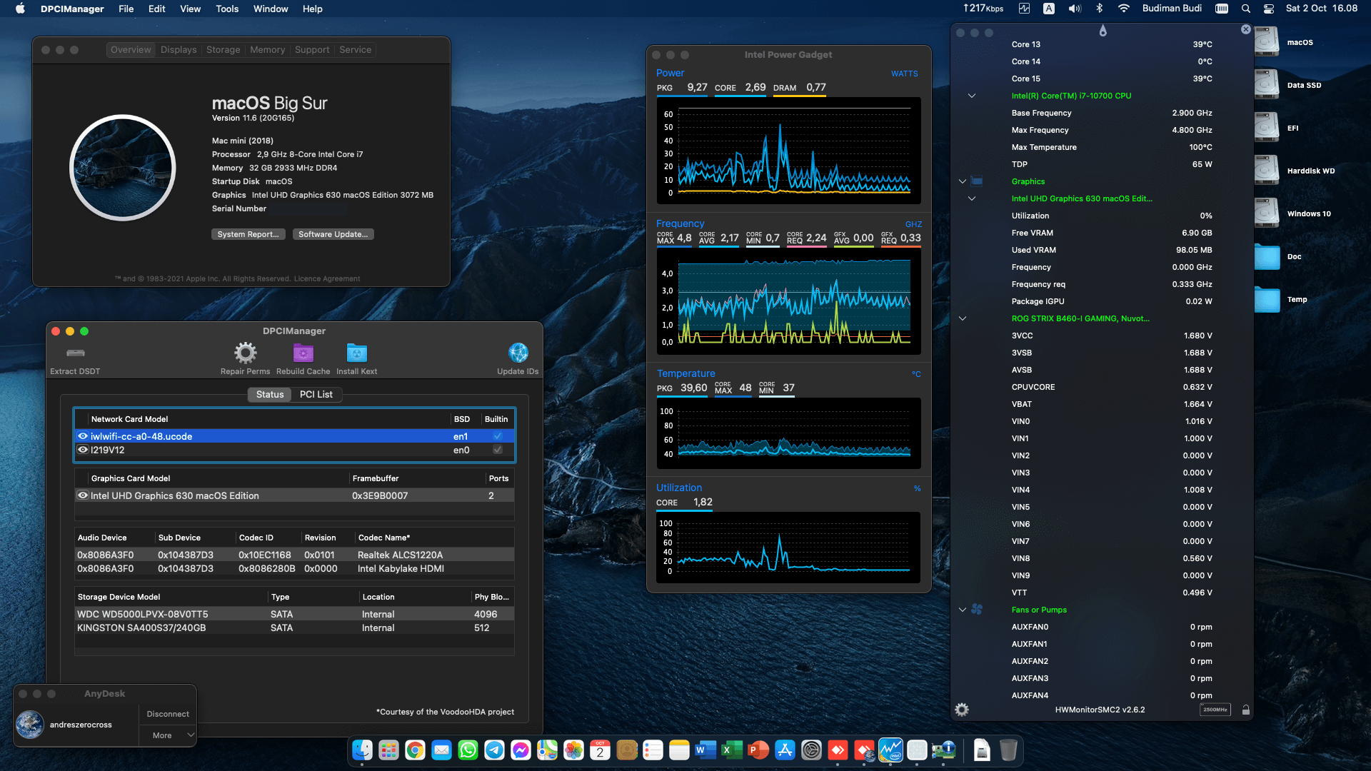Collapse the Graphics section in HWMonitorSMC2
Screen dimensions: 1371x771
[962, 181]
